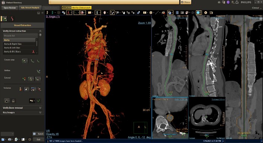The width and height of the screenshot is (263, 143).
Task: Open the undo dropdown button
Action: 32,101
